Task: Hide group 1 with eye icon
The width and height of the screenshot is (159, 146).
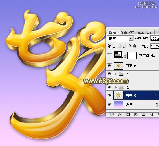Action: (109, 74)
